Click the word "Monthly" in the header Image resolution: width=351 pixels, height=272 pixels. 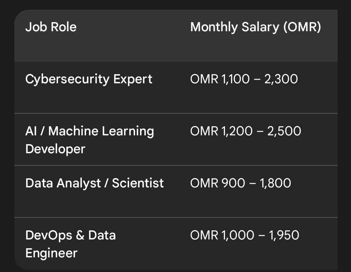click(214, 27)
